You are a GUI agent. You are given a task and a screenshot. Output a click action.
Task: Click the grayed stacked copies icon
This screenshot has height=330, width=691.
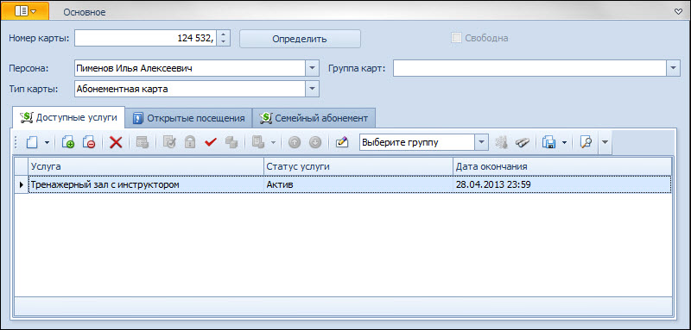point(231,142)
